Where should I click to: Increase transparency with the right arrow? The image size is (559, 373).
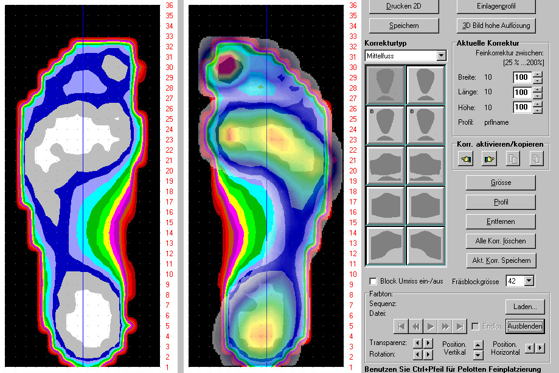(x=428, y=343)
